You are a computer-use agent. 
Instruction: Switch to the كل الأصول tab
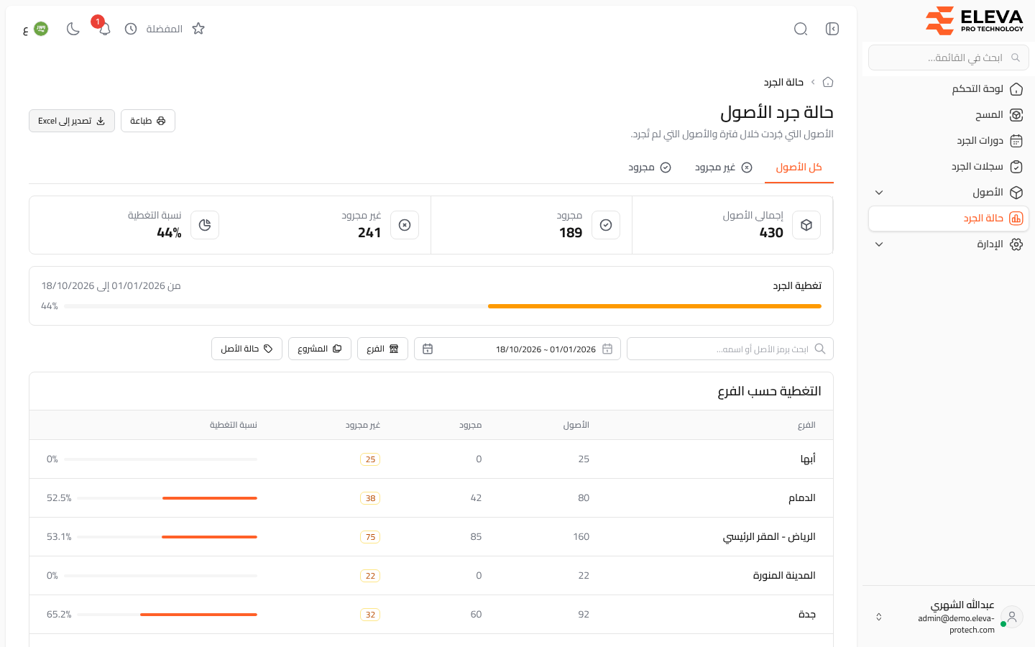tap(799, 168)
